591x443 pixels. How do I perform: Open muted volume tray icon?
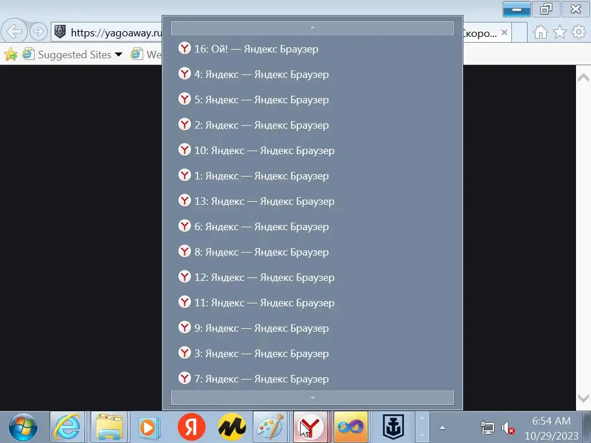(x=508, y=428)
